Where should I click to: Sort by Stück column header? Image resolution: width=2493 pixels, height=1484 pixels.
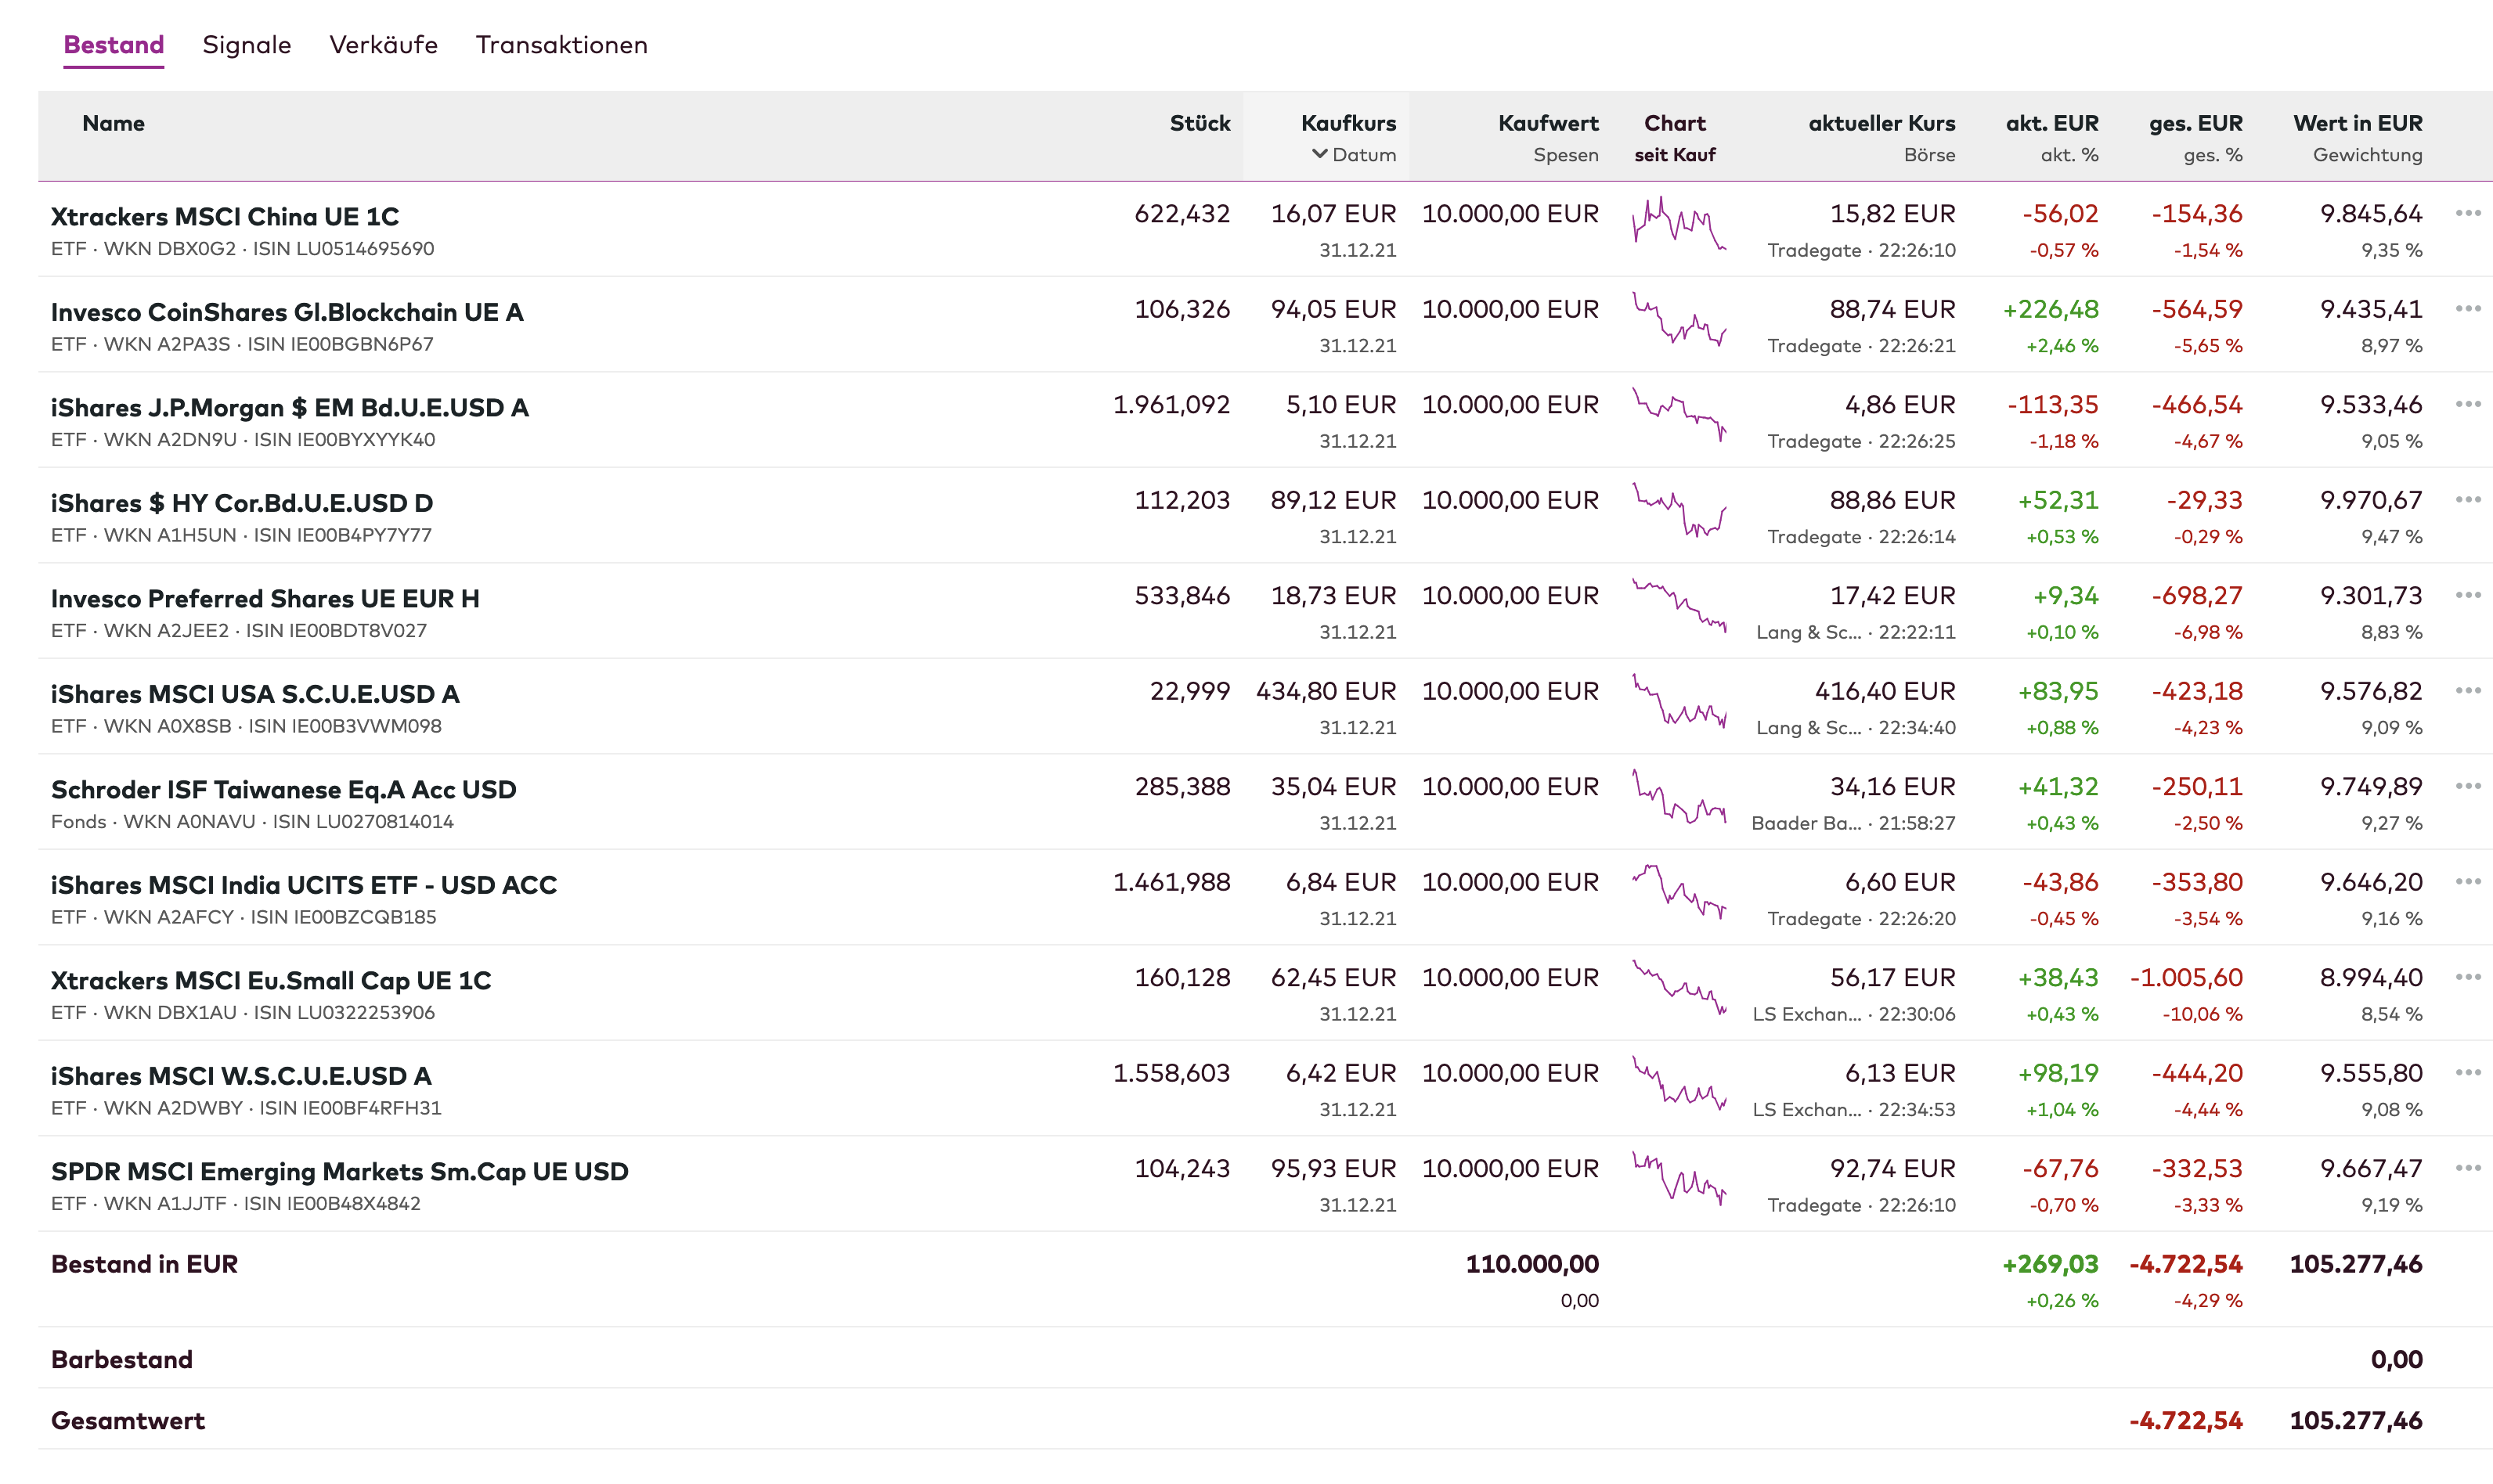coord(1200,123)
